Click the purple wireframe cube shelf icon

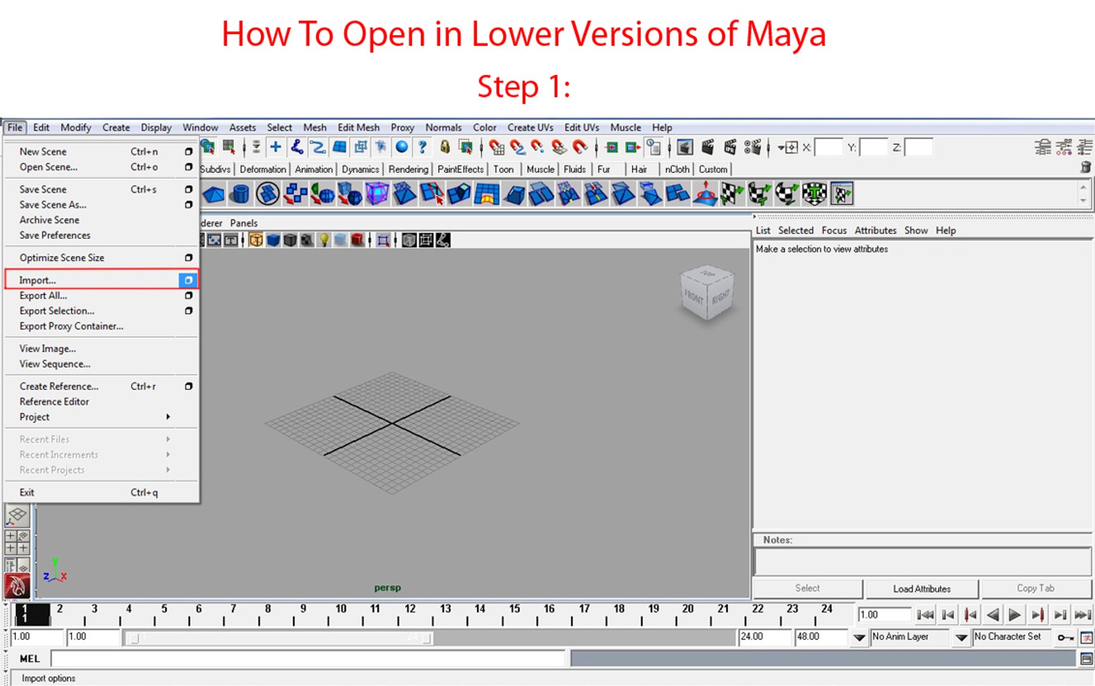point(377,194)
